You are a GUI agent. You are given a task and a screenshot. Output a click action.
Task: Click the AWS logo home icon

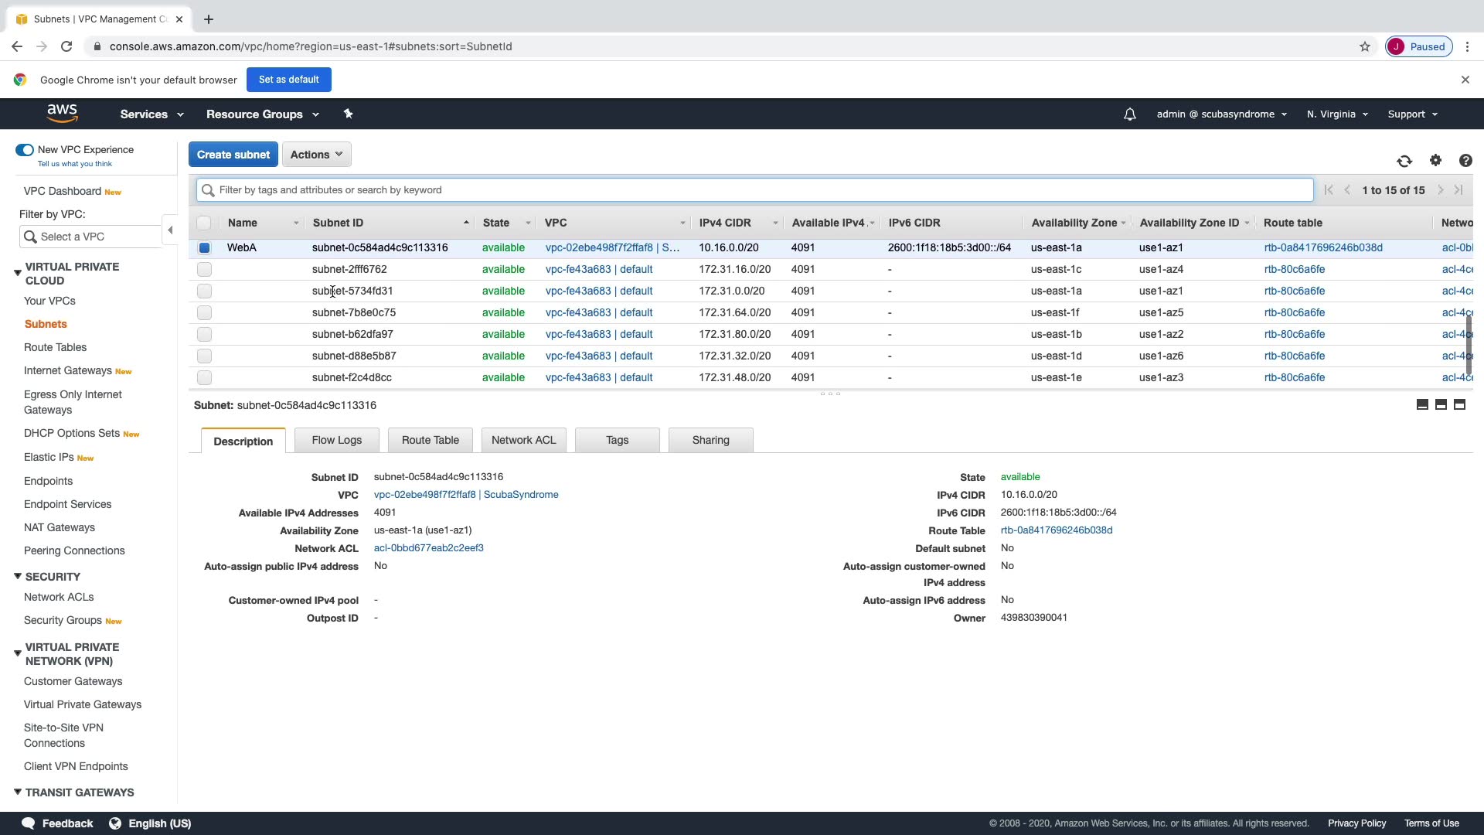click(62, 114)
